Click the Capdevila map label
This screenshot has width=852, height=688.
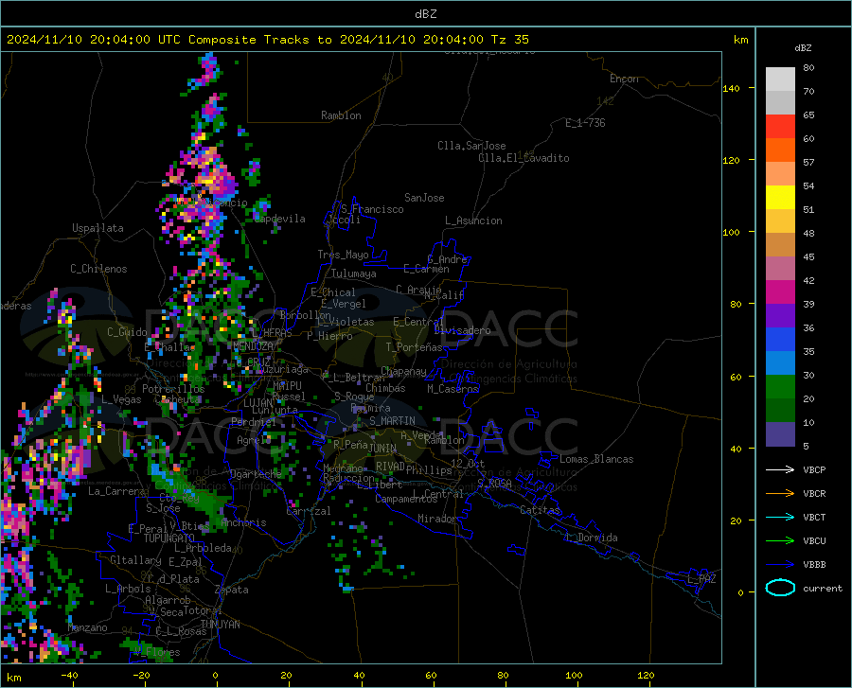point(280,219)
